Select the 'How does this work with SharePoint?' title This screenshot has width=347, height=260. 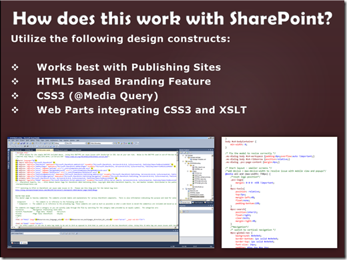[x=172, y=19]
